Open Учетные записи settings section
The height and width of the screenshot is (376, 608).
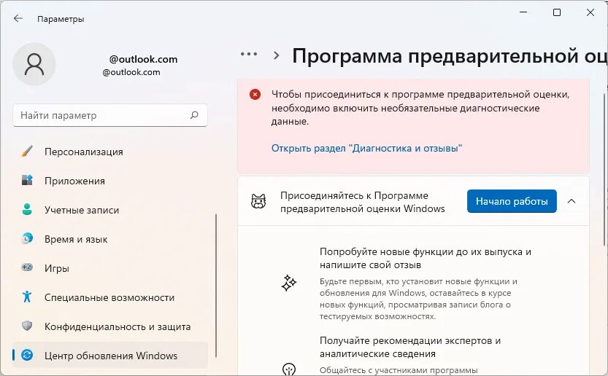tap(110, 210)
